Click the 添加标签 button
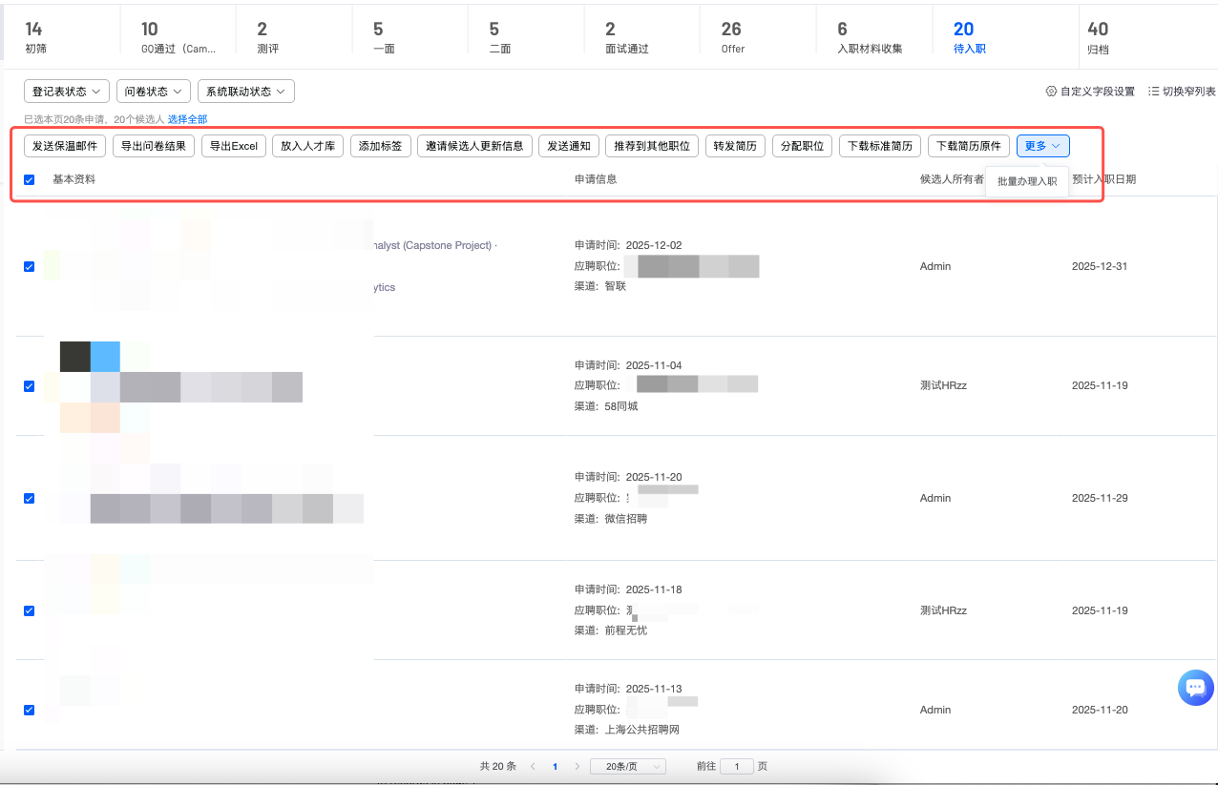This screenshot has height=785, width=1218. point(381,146)
